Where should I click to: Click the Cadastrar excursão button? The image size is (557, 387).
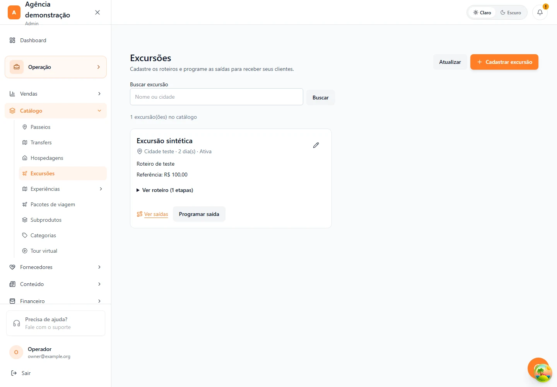click(504, 62)
